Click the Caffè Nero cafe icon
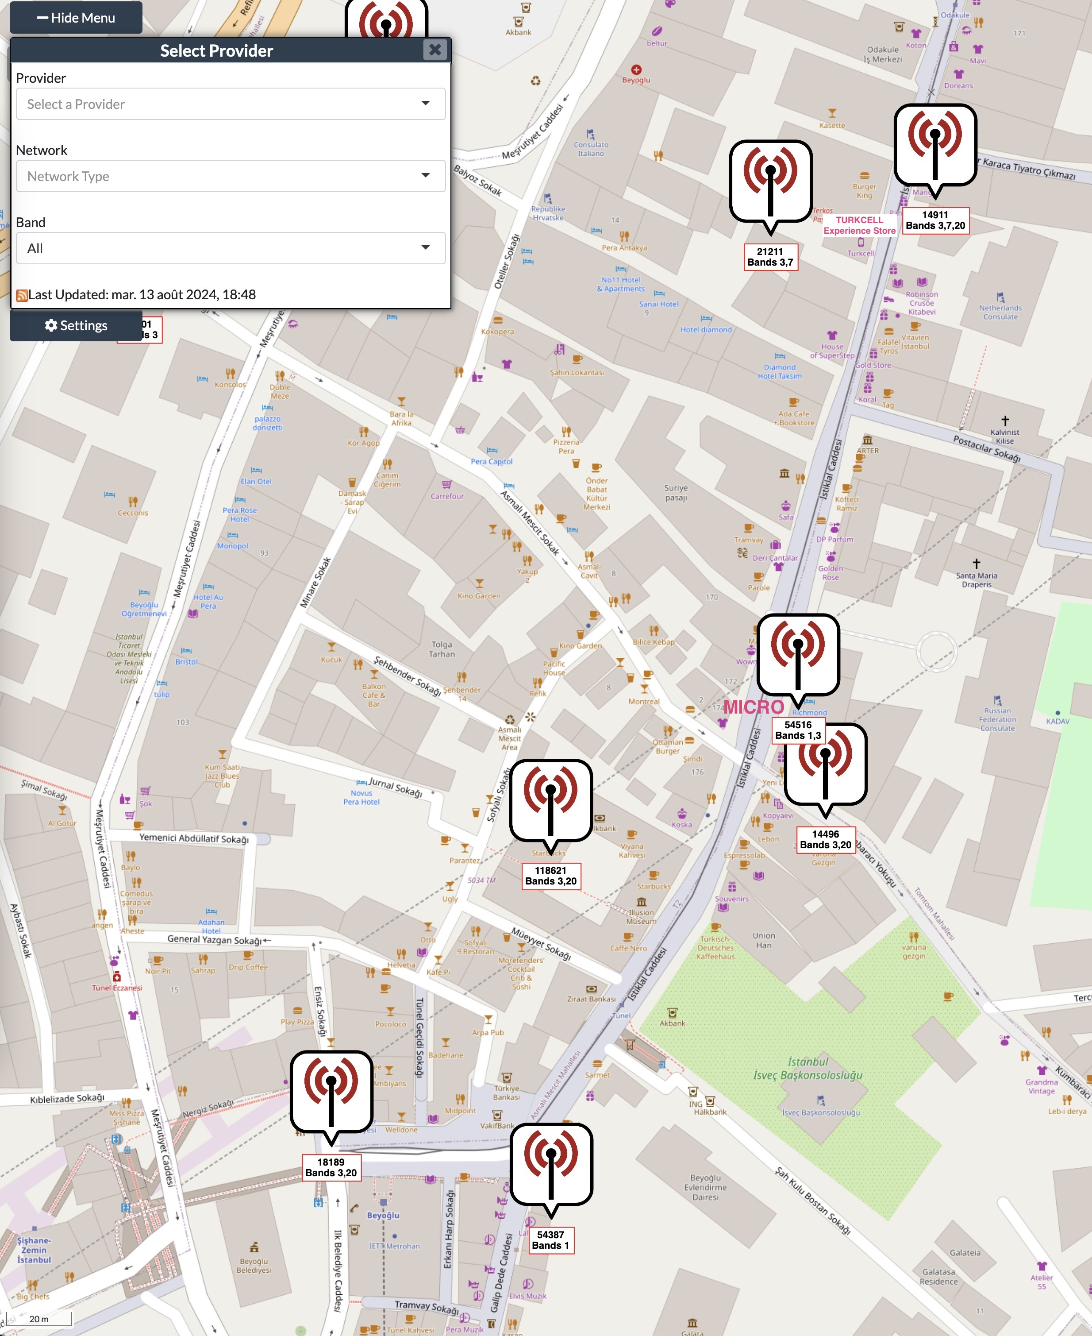 628,937
